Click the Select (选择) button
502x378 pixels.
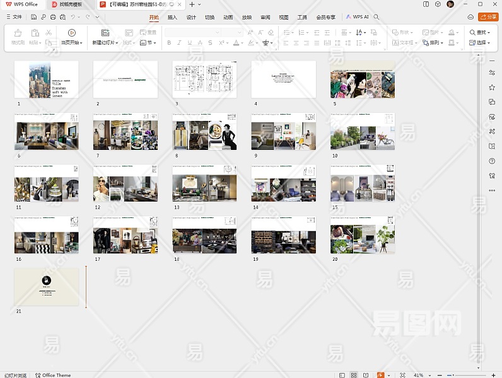tap(480, 43)
